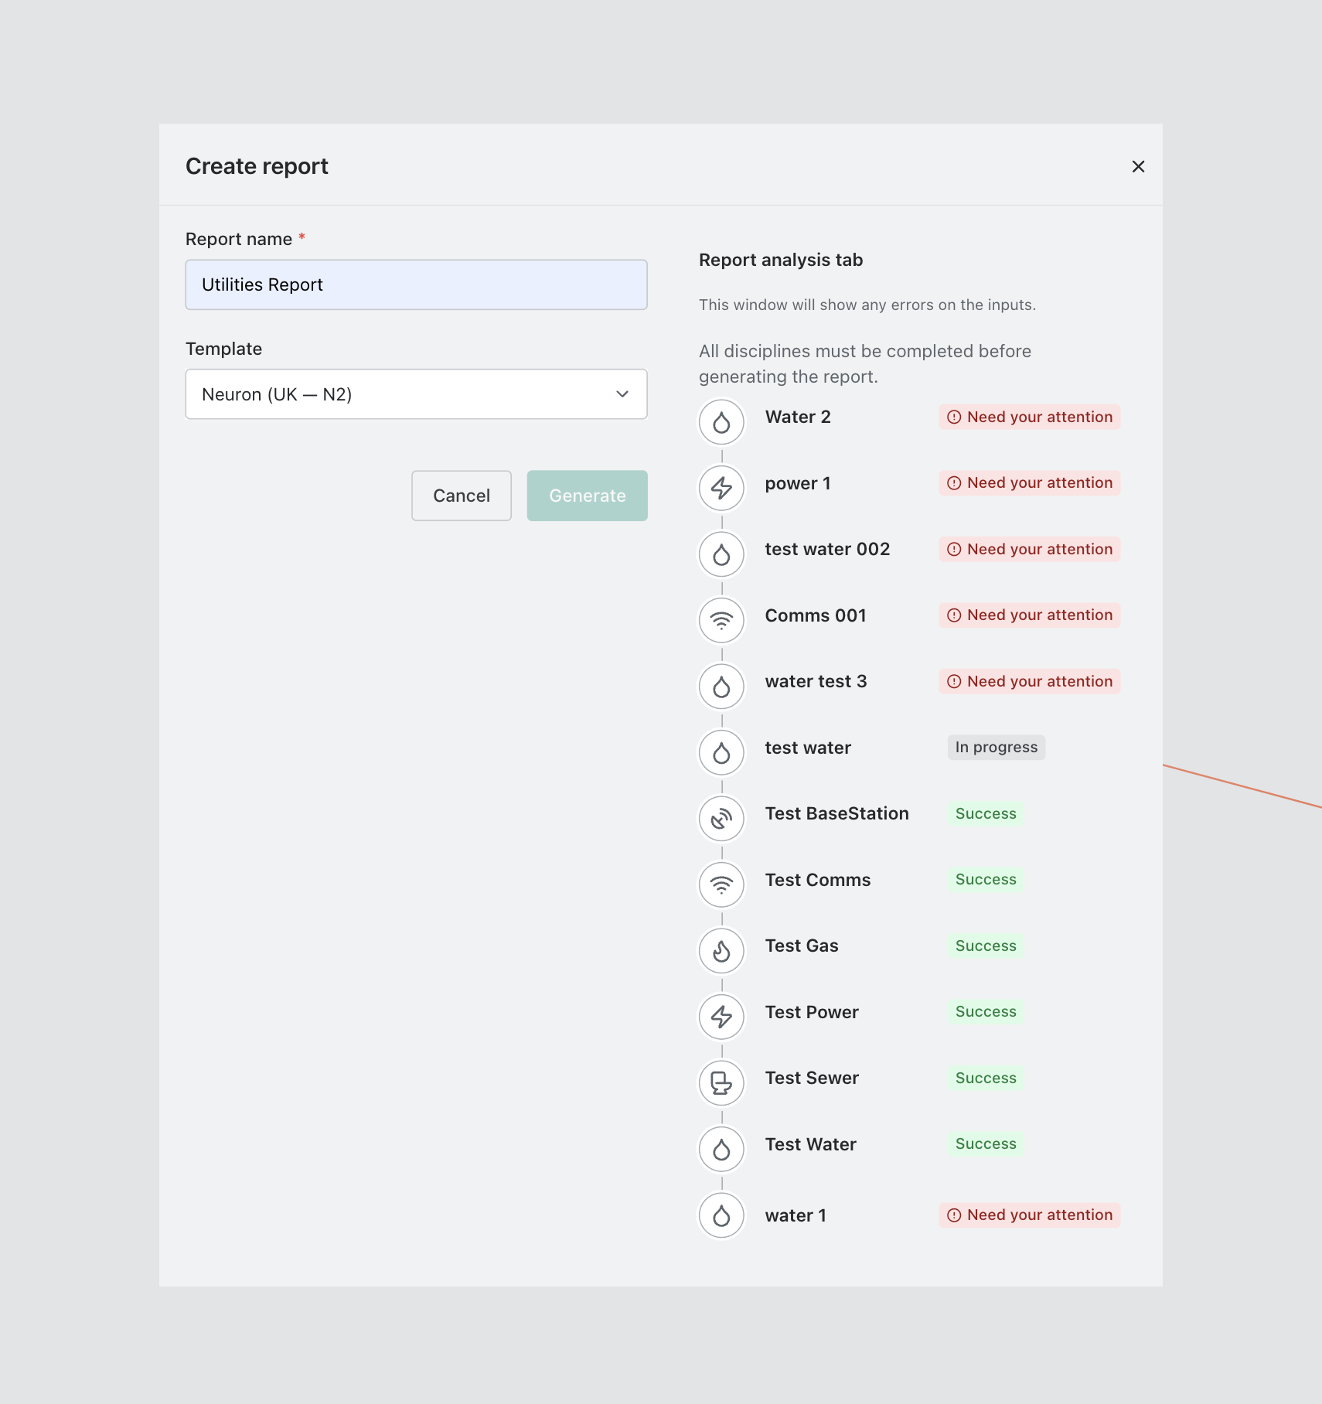The height and width of the screenshot is (1404, 1322).
Task: Click the toilet icon for Test Sewer
Action: (x=721, y=1082)
